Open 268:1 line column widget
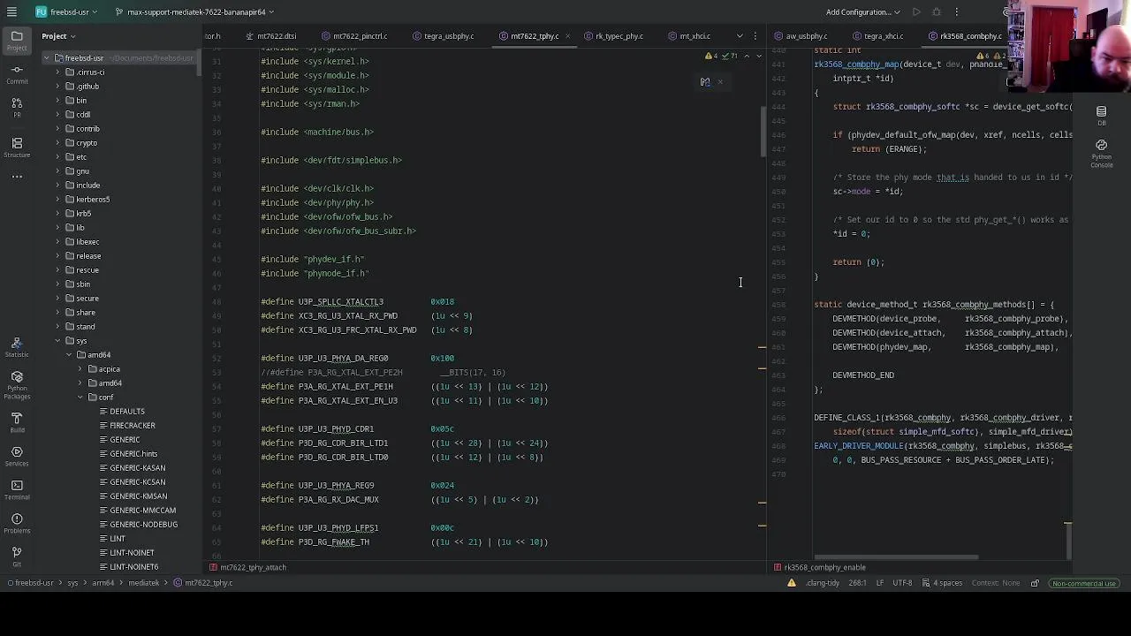 tap(857, 583)
